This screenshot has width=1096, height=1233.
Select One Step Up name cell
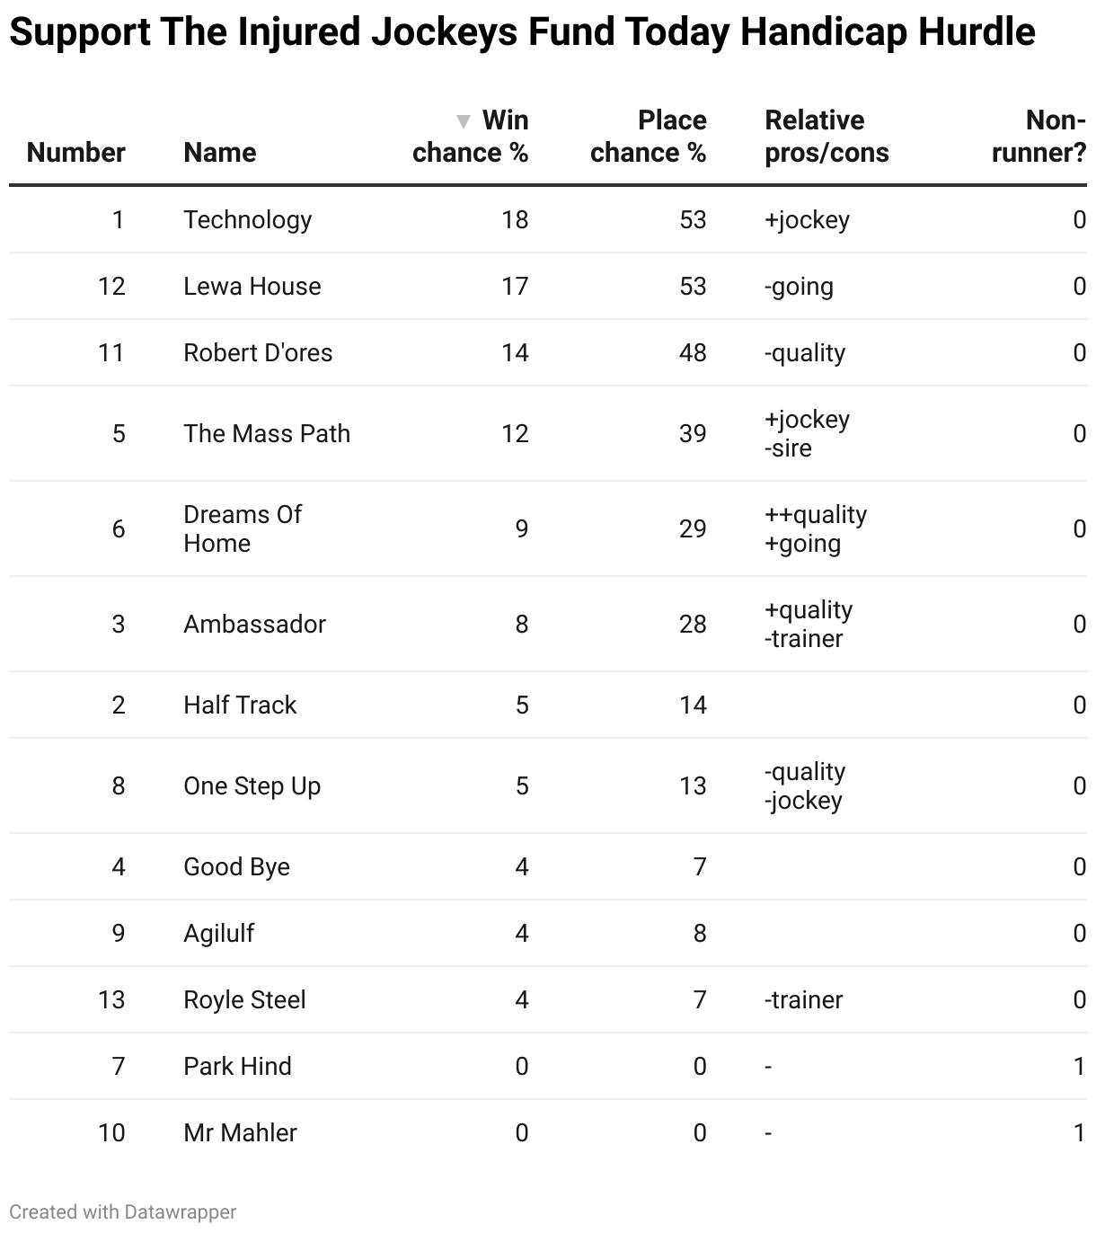pyautogui.click(x=252, y=786)
